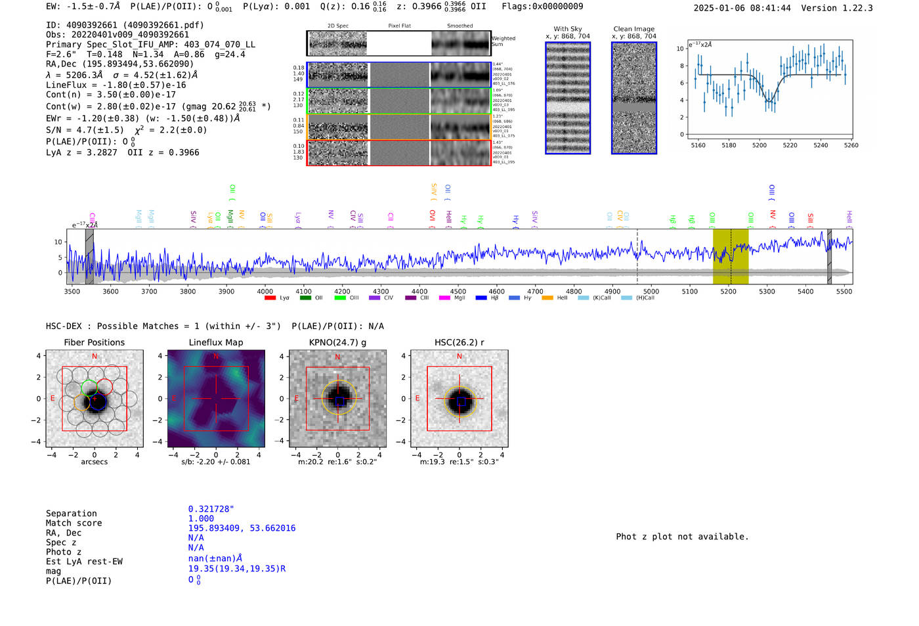Viewport: 919px width, 626px height.
Task: Click the LyA z = 3.2827 text
Action: [x=81, y=152]
